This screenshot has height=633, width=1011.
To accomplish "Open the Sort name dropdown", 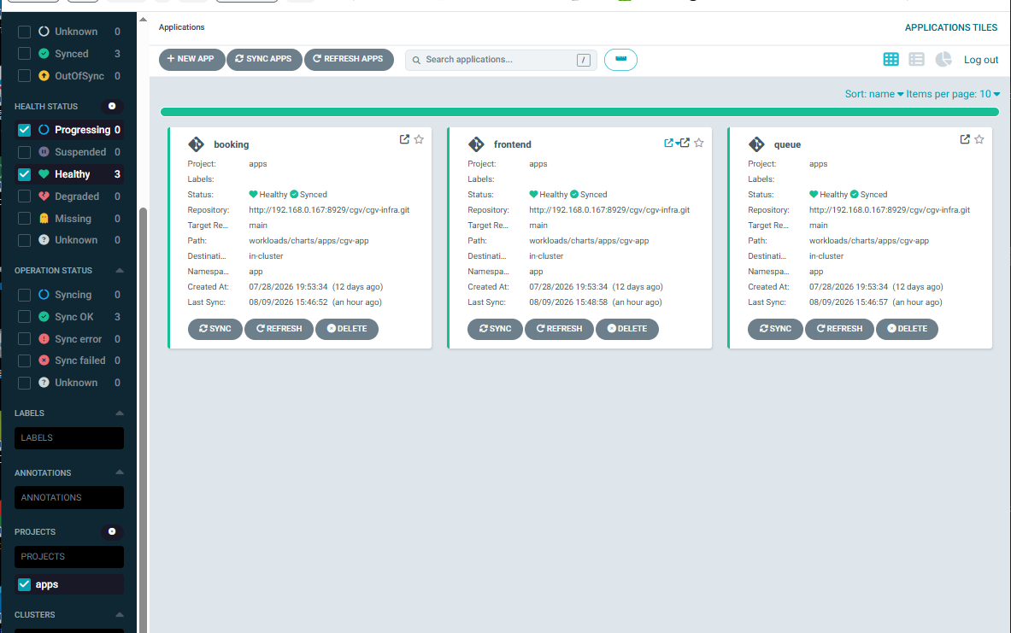I will pos(874,94).
